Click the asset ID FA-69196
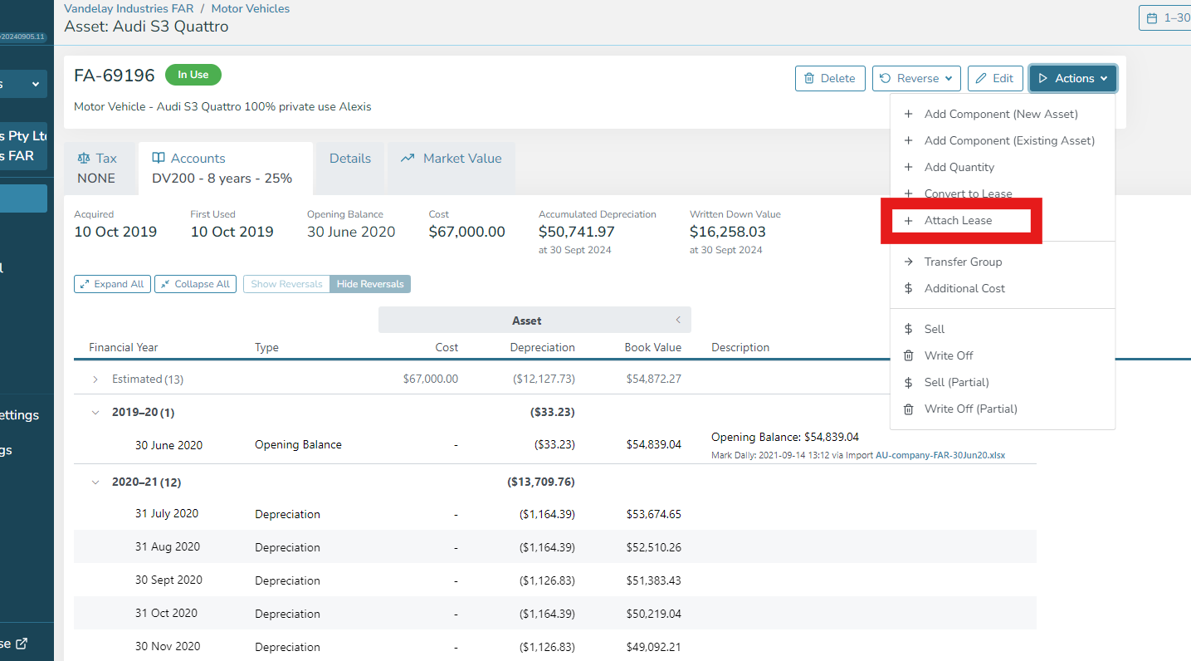Image resolution: width=1191 pixels, height=661 pixels. point(115,76)
